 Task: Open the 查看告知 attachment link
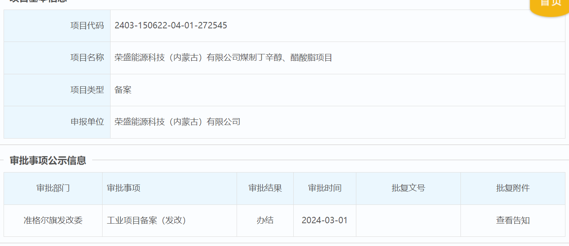tap(513, 220)
